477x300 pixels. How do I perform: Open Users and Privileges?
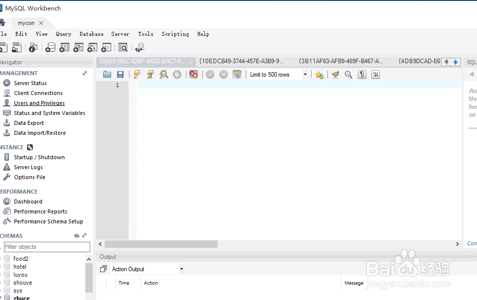coord(39,103)
